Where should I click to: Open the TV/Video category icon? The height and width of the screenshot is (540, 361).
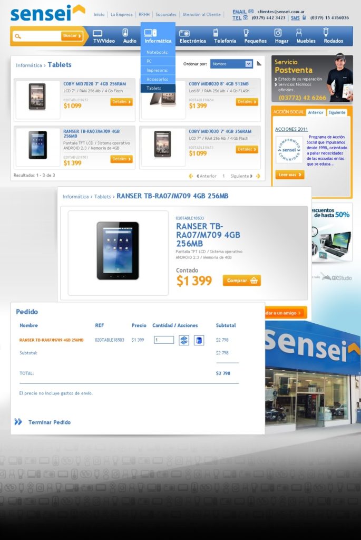coord(97,33)
